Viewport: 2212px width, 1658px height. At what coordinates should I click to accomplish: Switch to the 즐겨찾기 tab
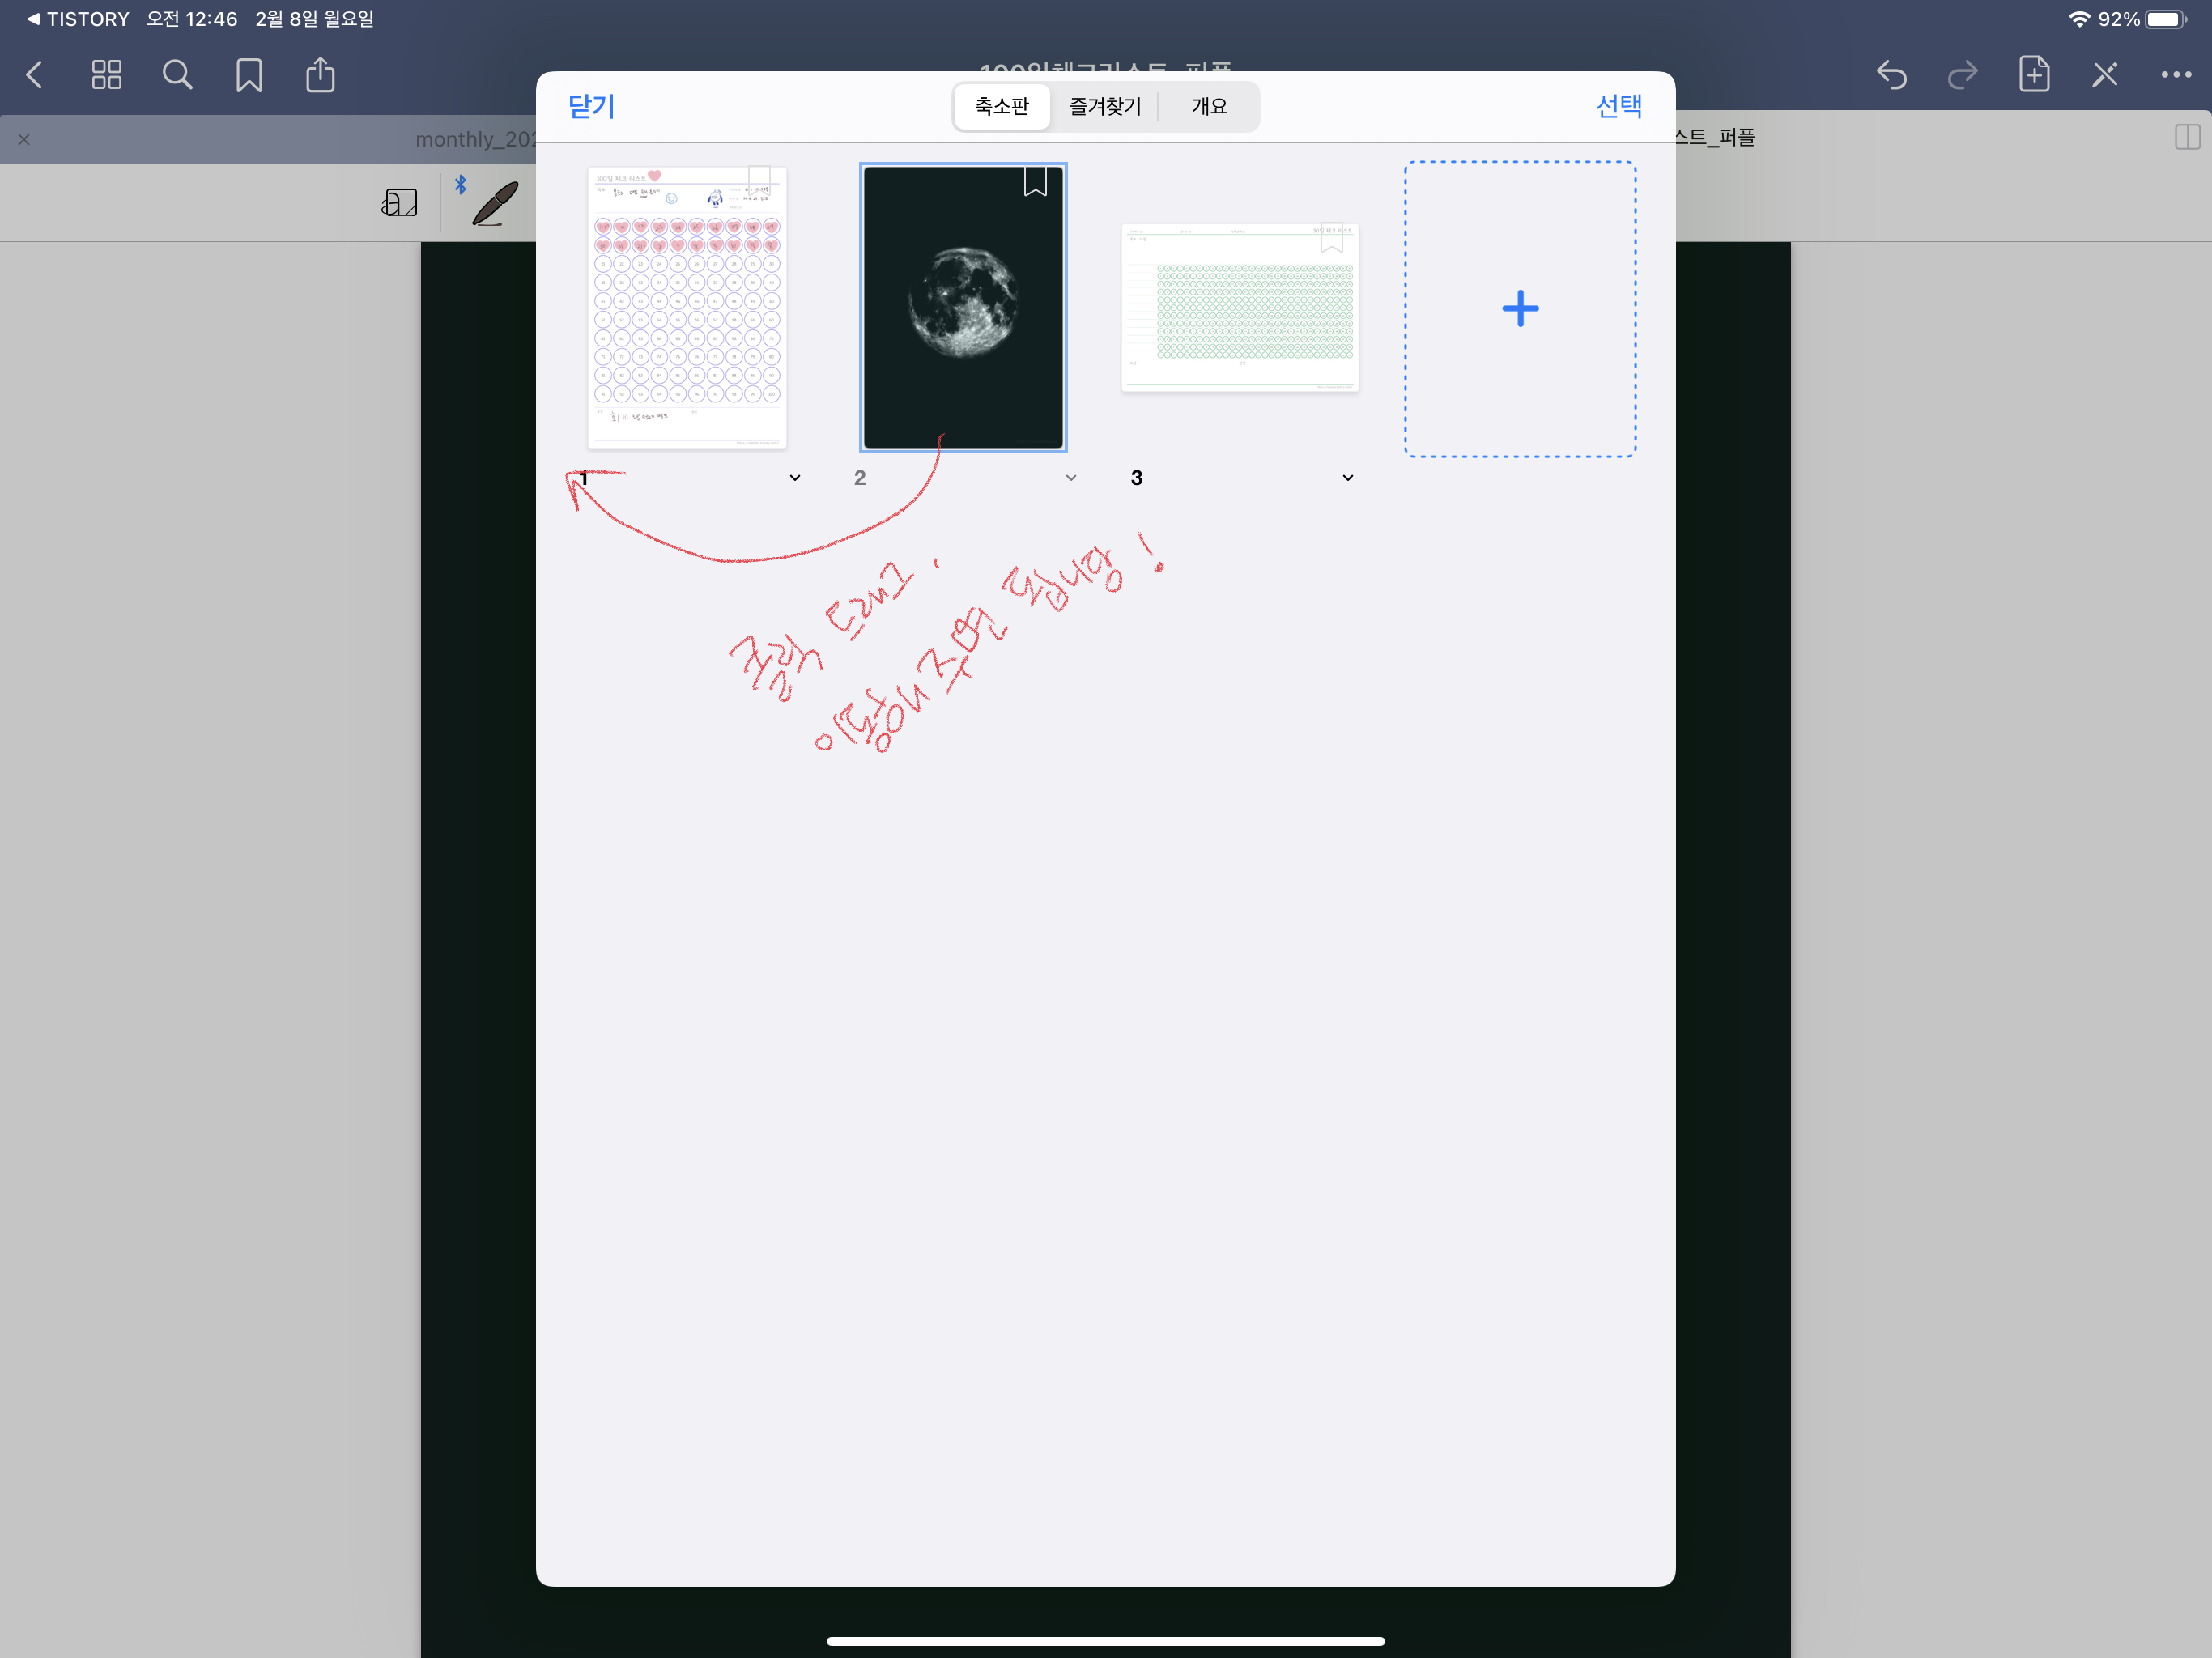tap(1105, 106)
